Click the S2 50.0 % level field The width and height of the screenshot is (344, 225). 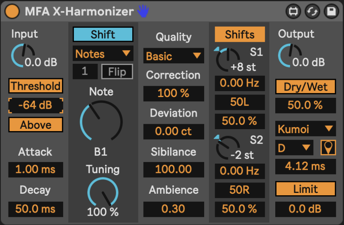[x=240, y=209]
